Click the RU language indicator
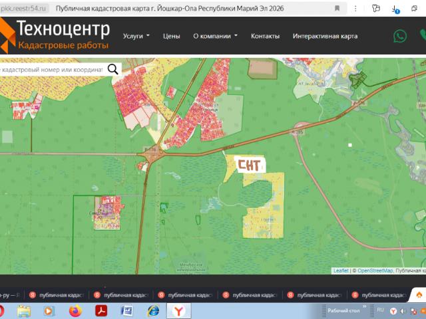The width and height of the screenshot is (426, 319). pos(380,310)
